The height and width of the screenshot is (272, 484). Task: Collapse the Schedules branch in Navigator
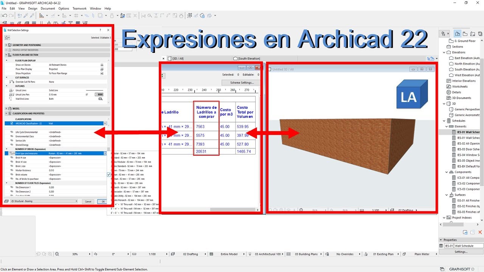click(444, 121)
